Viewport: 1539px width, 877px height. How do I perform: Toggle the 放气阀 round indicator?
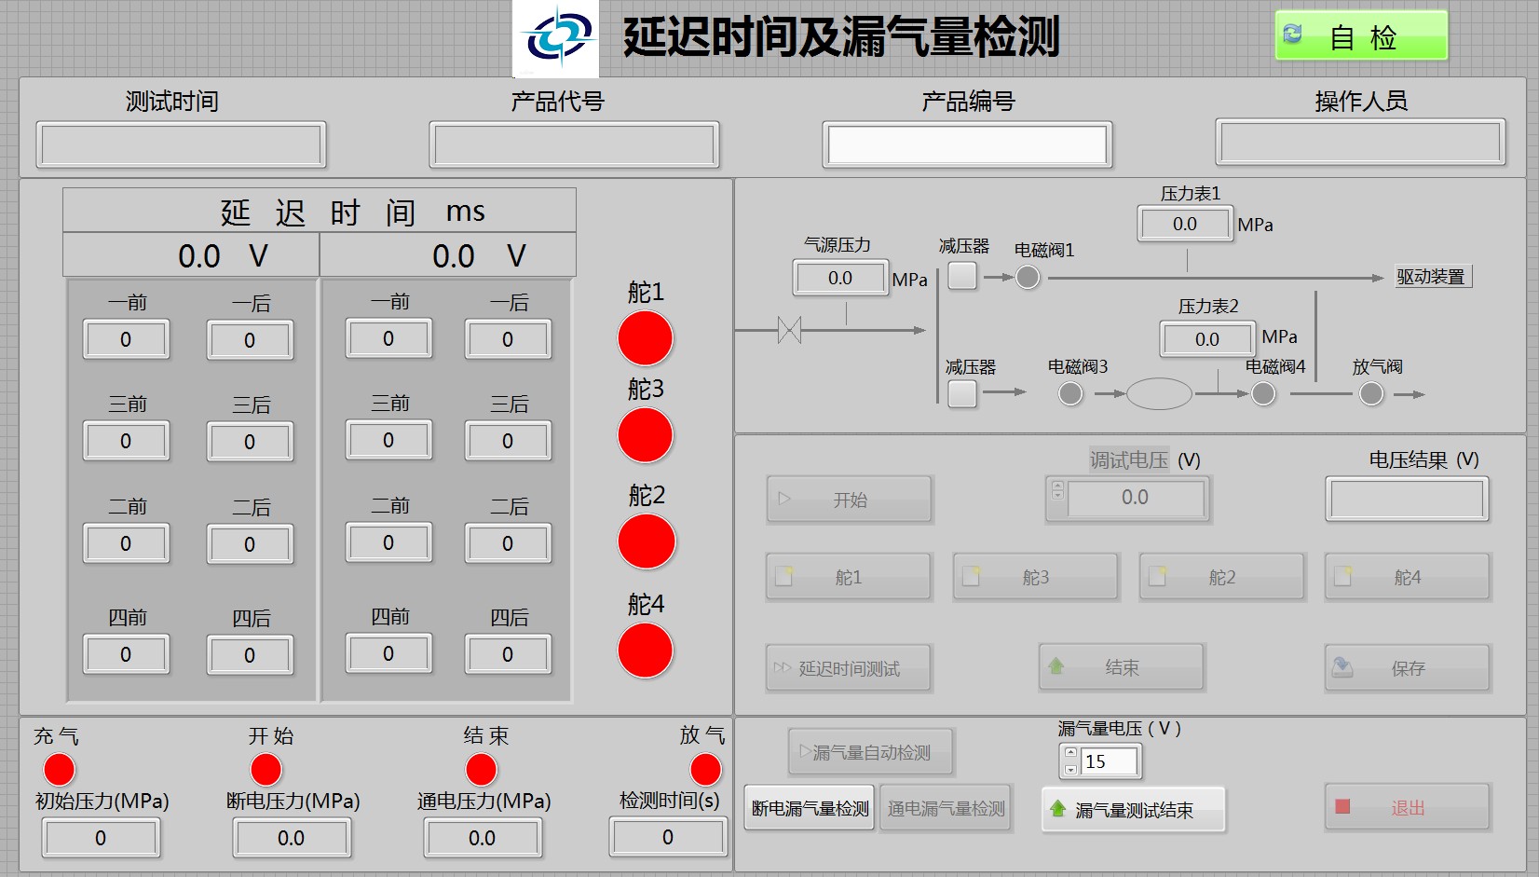(x=1371, y=393)
